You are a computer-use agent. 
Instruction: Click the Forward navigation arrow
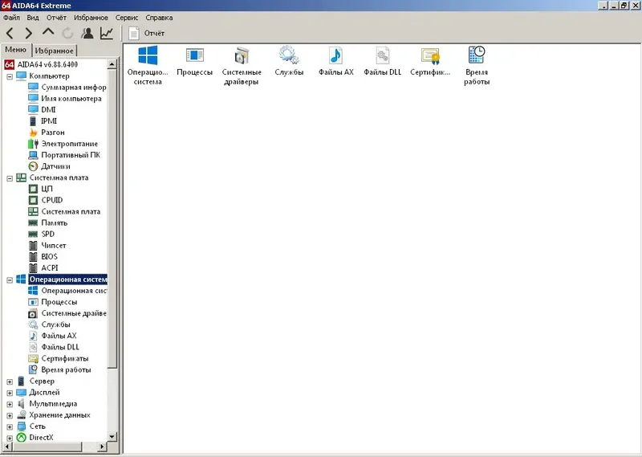point(28,33)
